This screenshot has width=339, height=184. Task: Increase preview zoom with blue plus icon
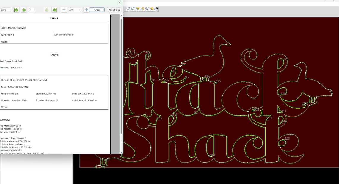click(x=86, y=10)
